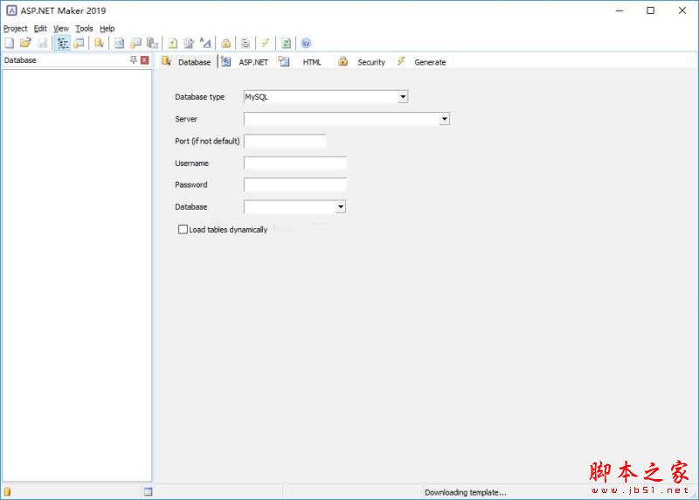Click the blue help question-mark icon
This screenshot has height=500, width=699.
coord(306,43)
